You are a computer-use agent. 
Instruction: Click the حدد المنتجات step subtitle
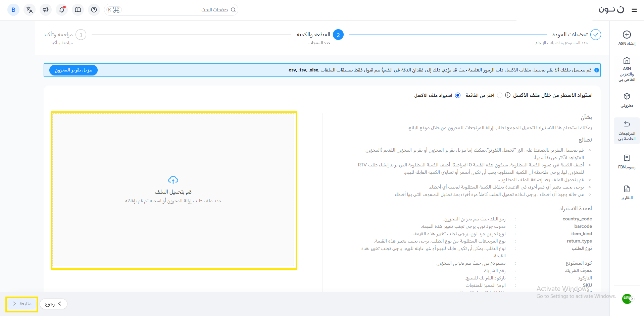point(319,43)
